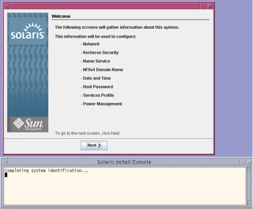Click 'To go to the next screen' text
This screenshot has width=253, height=209.
87,133
